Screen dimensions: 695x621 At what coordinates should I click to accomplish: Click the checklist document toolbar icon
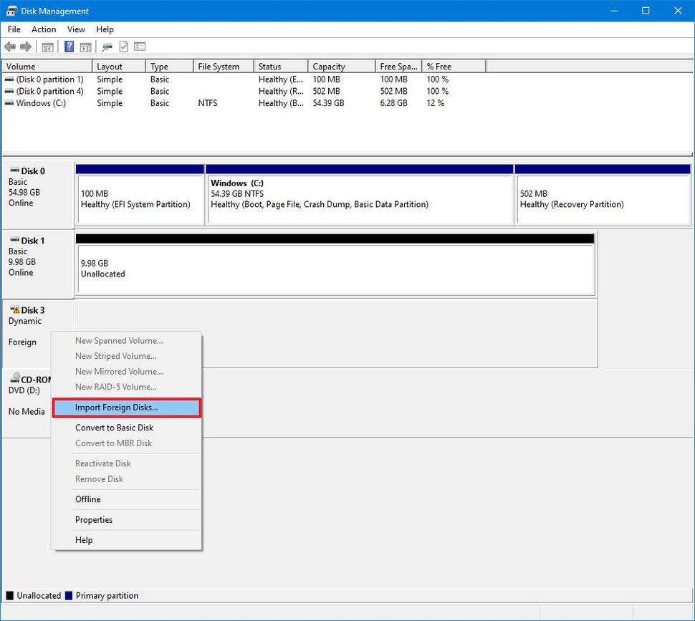pyautogui.click(x=123, y=47)
